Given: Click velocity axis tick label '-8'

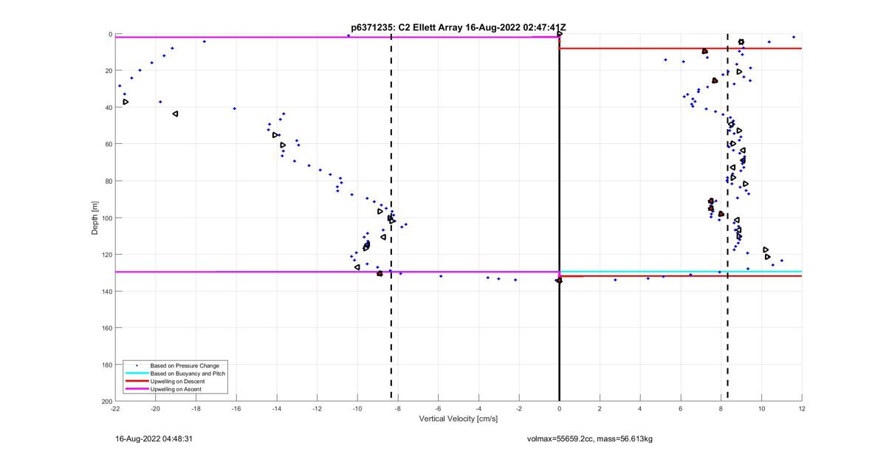Looking at the screenshot, I should point(398,408).
